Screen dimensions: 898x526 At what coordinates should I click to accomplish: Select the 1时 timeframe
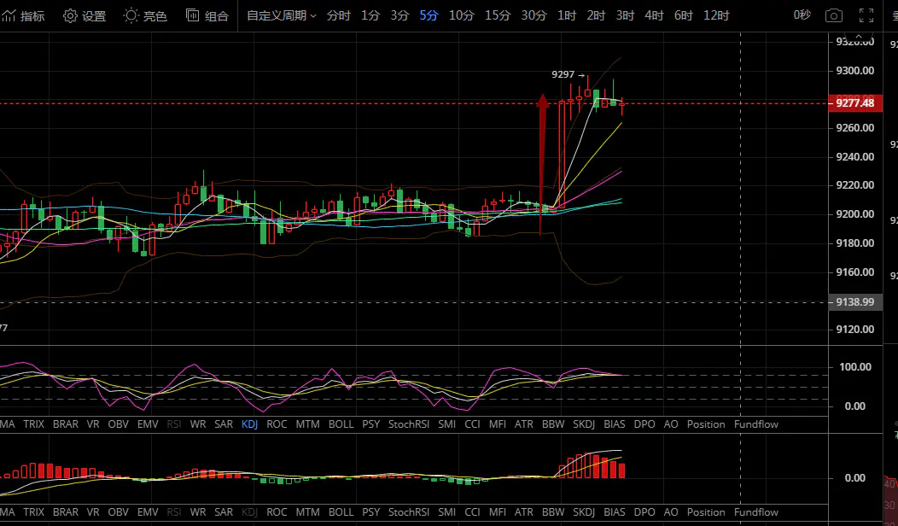567,16
